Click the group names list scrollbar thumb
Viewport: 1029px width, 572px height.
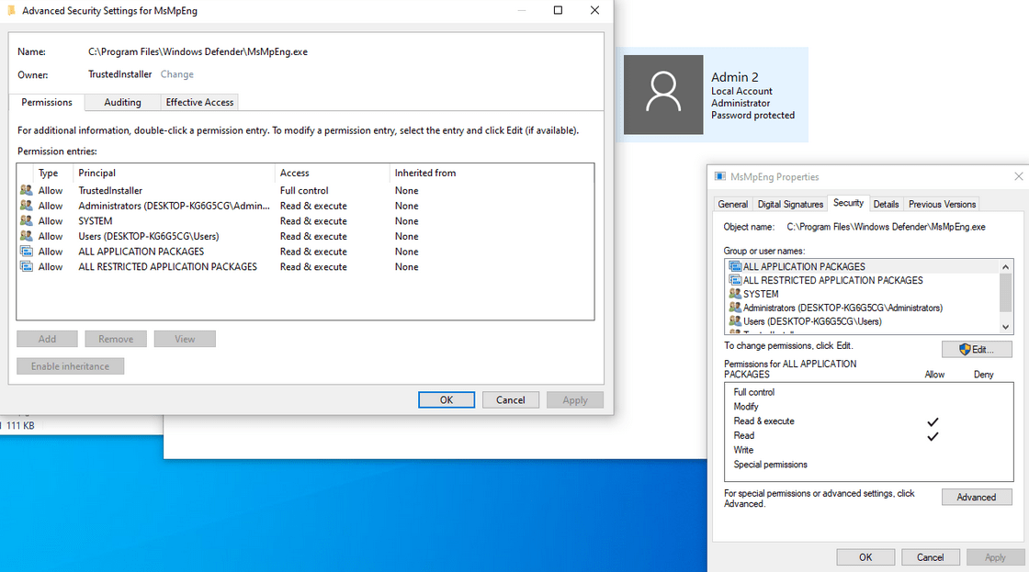pyautogui.click(x=1005, y=293)
